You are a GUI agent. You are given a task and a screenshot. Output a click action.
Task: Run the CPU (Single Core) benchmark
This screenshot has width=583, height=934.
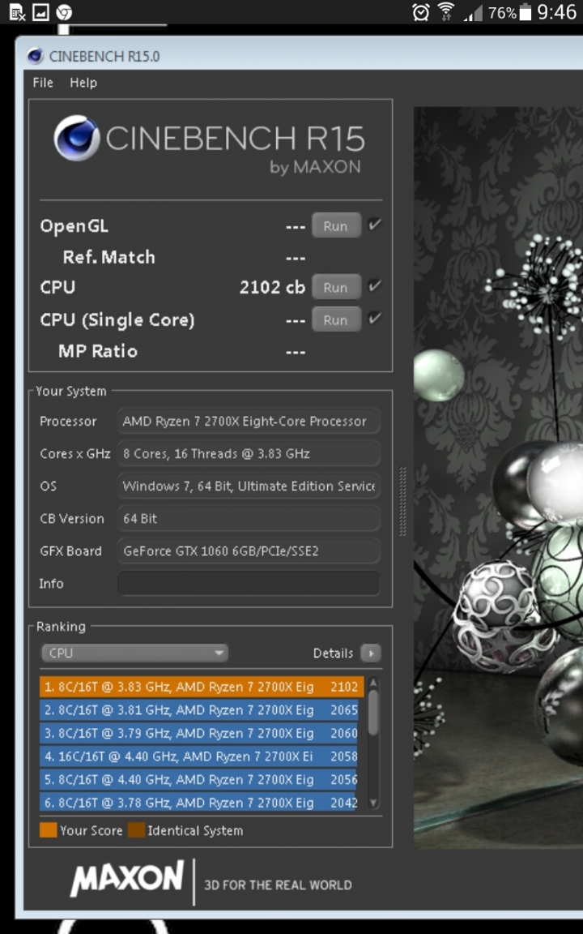(x=336, y=319)
